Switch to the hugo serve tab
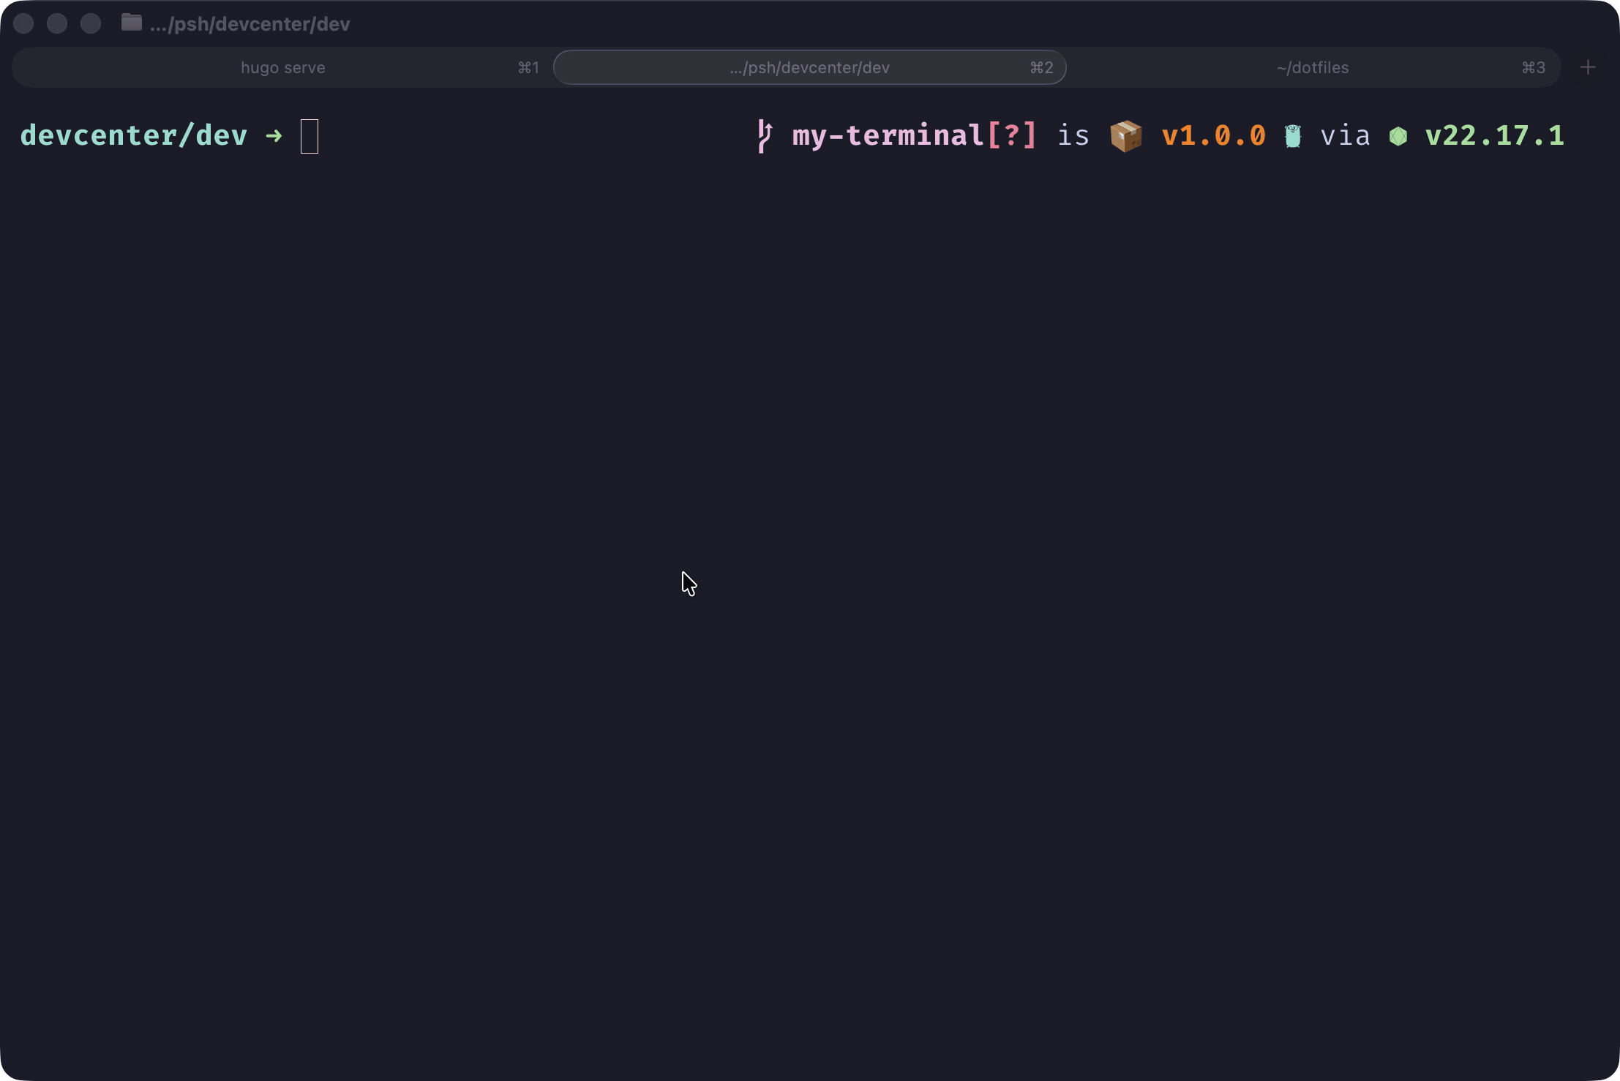 [x=283, y=67]
